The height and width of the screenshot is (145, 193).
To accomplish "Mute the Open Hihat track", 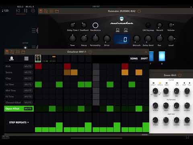I will [28, 109].
